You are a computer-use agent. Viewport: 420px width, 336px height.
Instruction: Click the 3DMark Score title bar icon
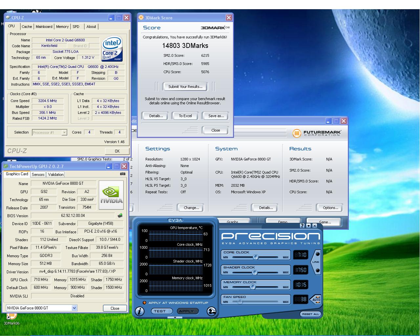click(x=141, y=17)
